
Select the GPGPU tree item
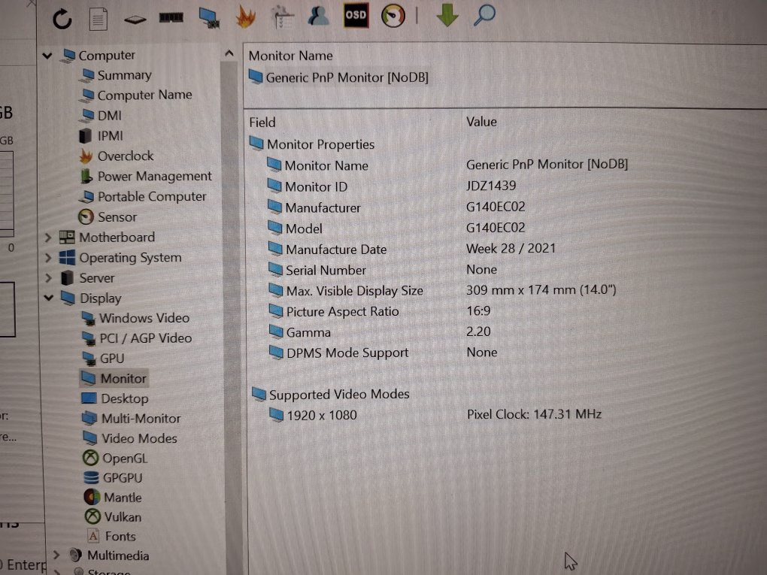[113, 478]
